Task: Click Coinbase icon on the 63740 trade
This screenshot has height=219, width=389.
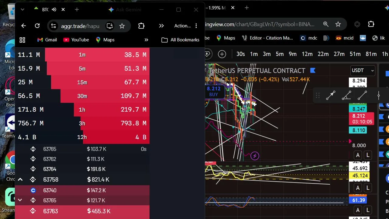Action: click(x=33, y=190)
